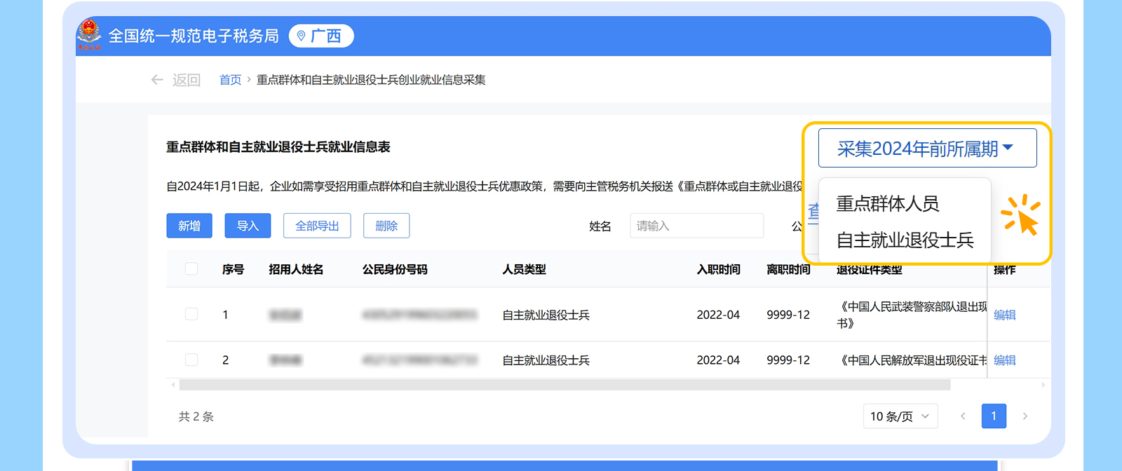Click the 首页 breadcrumb link
The height and width of the screenshot is (471, 1122).
point(230,80)
